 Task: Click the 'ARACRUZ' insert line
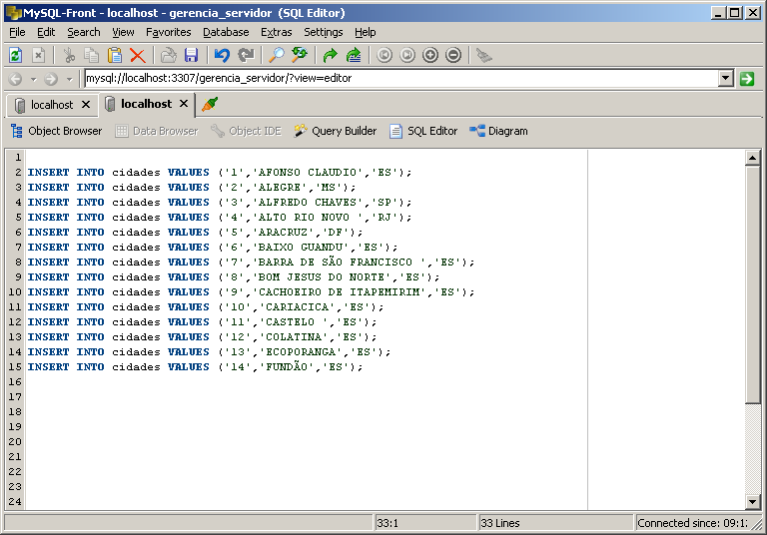click(195, 233)
